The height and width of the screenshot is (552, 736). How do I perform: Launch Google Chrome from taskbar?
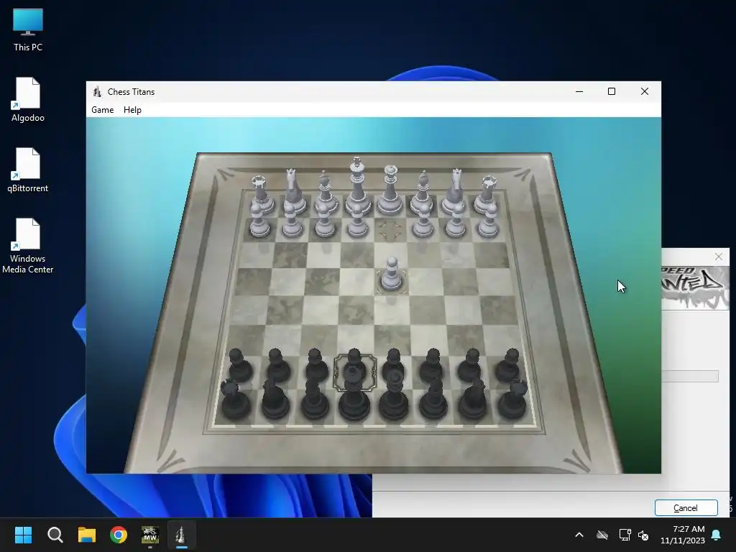[119, 535]
